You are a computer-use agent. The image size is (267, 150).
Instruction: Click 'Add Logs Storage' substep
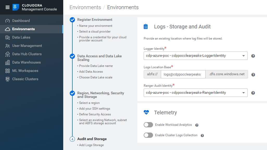(x=91, y=145)
